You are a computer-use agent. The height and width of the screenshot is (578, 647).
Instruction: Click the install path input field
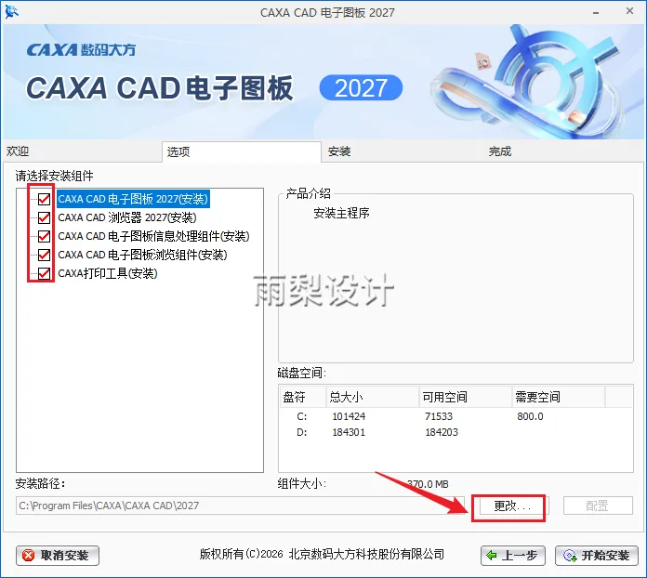pyautogui.click(x=240, y=506)
